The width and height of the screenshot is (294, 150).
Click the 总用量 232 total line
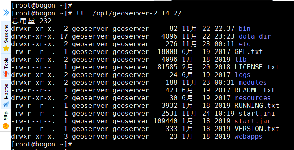point(31,21)
